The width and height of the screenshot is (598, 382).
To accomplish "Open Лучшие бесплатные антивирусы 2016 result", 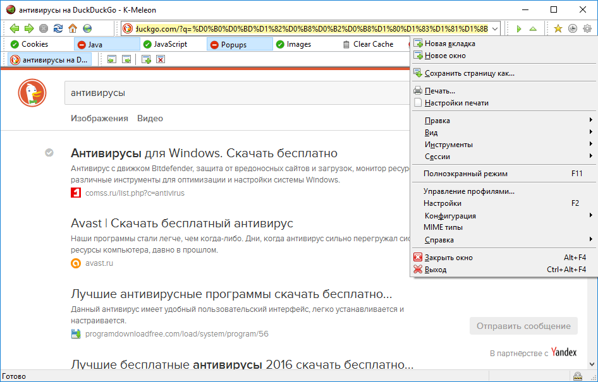I will click(242, 364).
